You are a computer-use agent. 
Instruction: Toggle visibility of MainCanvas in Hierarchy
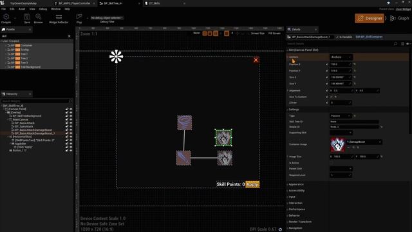(x=71, y=119)
